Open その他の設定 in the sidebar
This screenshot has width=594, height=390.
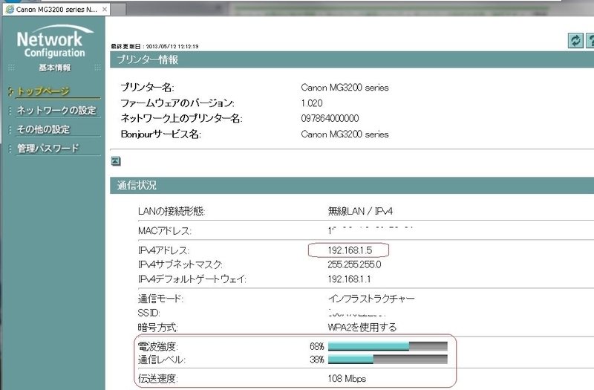pos(43,129)
